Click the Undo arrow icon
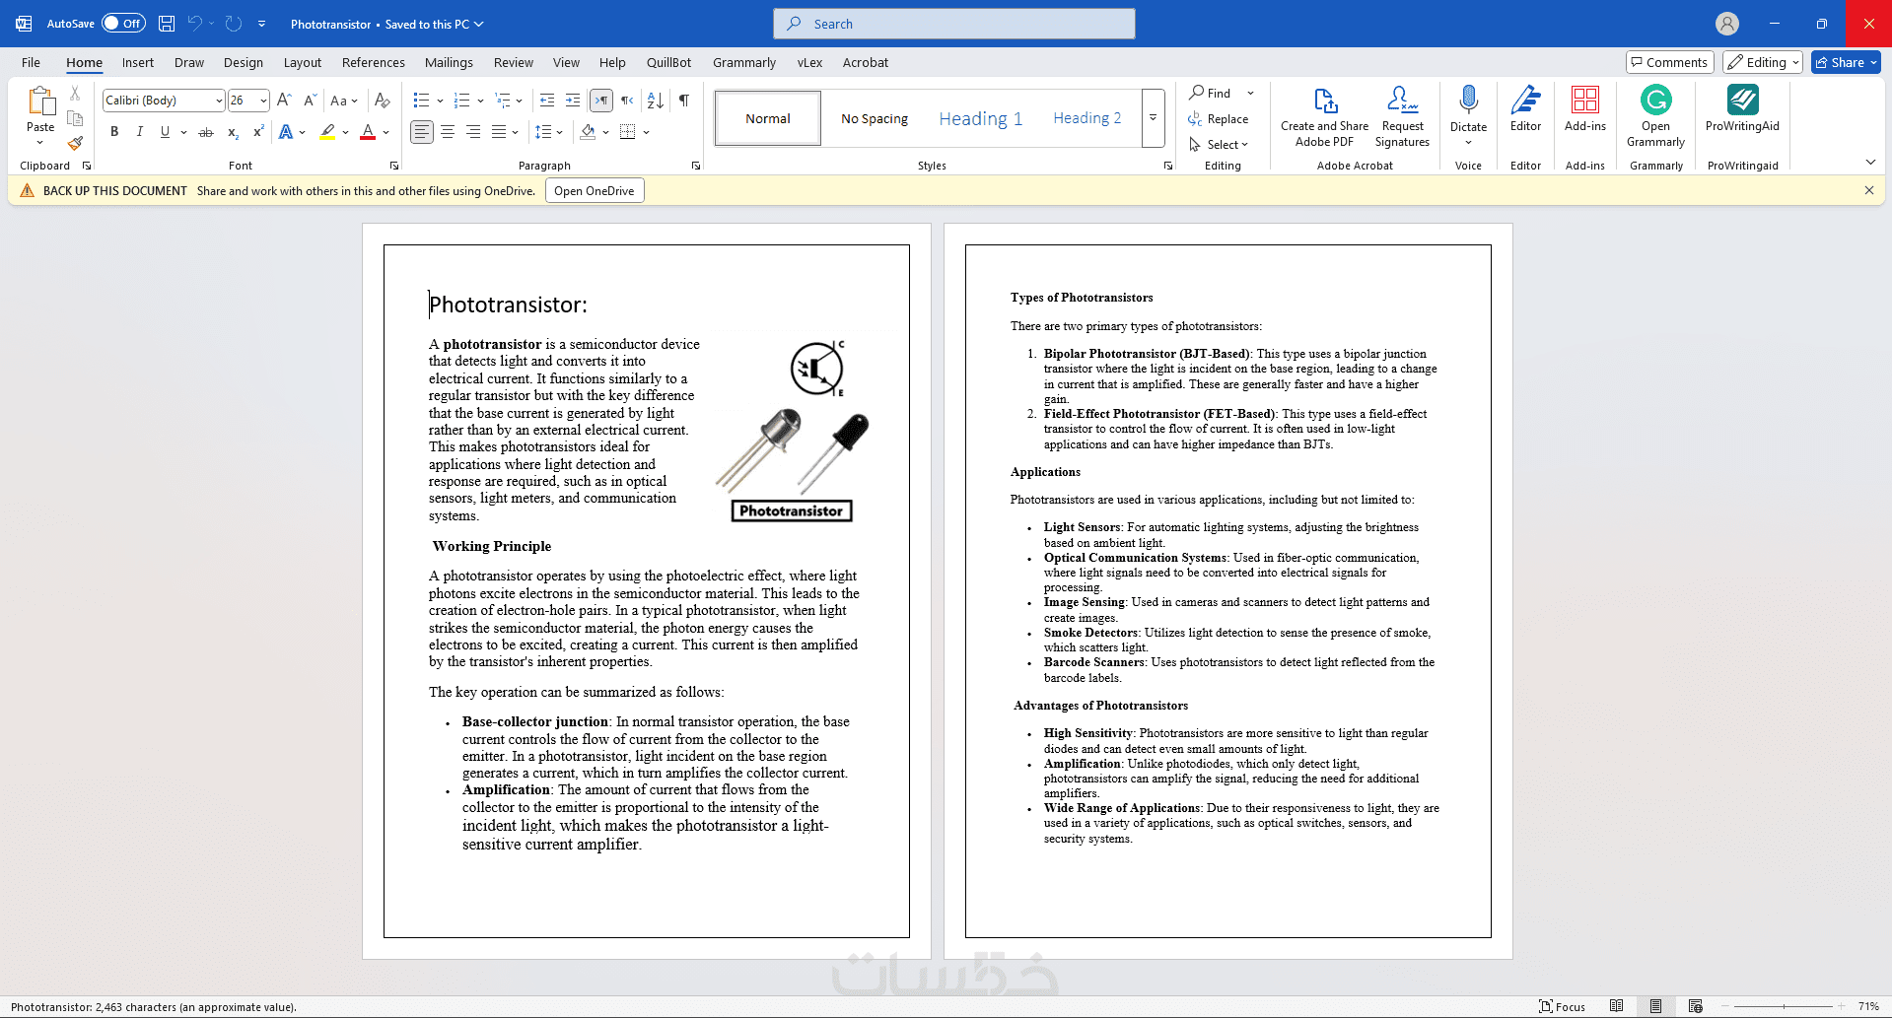The width and height of the screenshot is (1892, 1018). pos(194,24)
